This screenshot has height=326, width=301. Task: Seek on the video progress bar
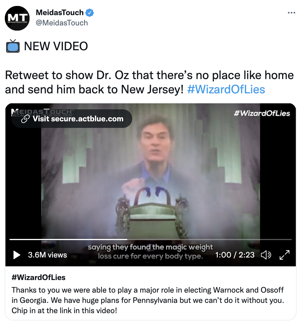[150, 240]
